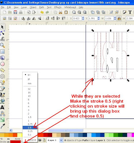Pick the Star polygon tool

coord(3,70)
